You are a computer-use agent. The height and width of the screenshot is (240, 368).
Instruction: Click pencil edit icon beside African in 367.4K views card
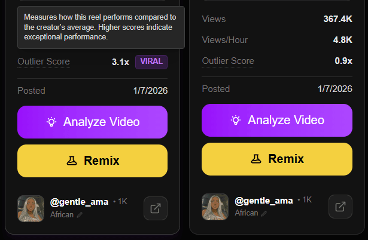(x=264, y=213)
